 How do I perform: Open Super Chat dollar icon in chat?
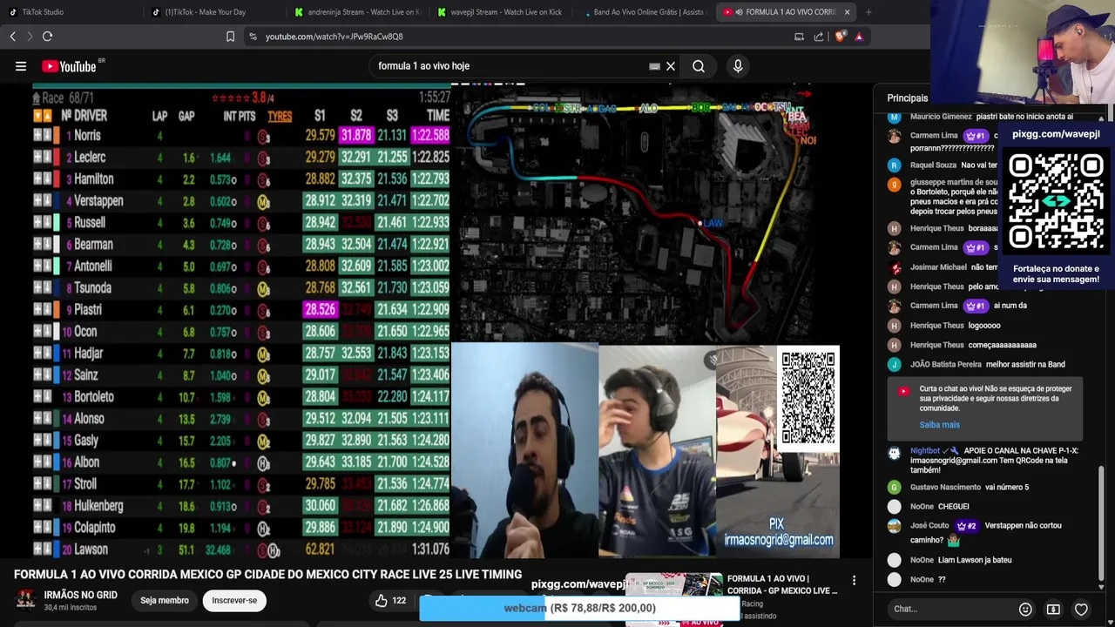tap(1053, 609)
